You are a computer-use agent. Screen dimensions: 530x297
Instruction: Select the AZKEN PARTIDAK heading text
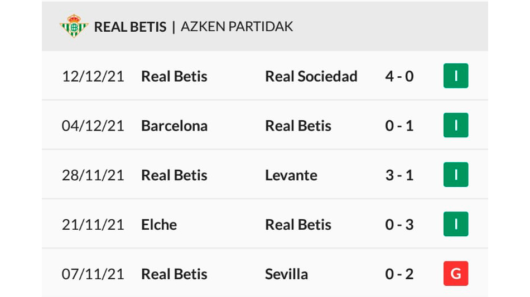coord(237,27)
